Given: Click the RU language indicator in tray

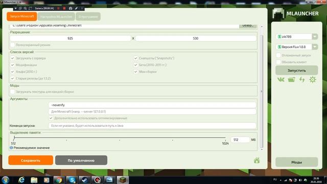Looking at the screenshot, I should click(275, 179).
